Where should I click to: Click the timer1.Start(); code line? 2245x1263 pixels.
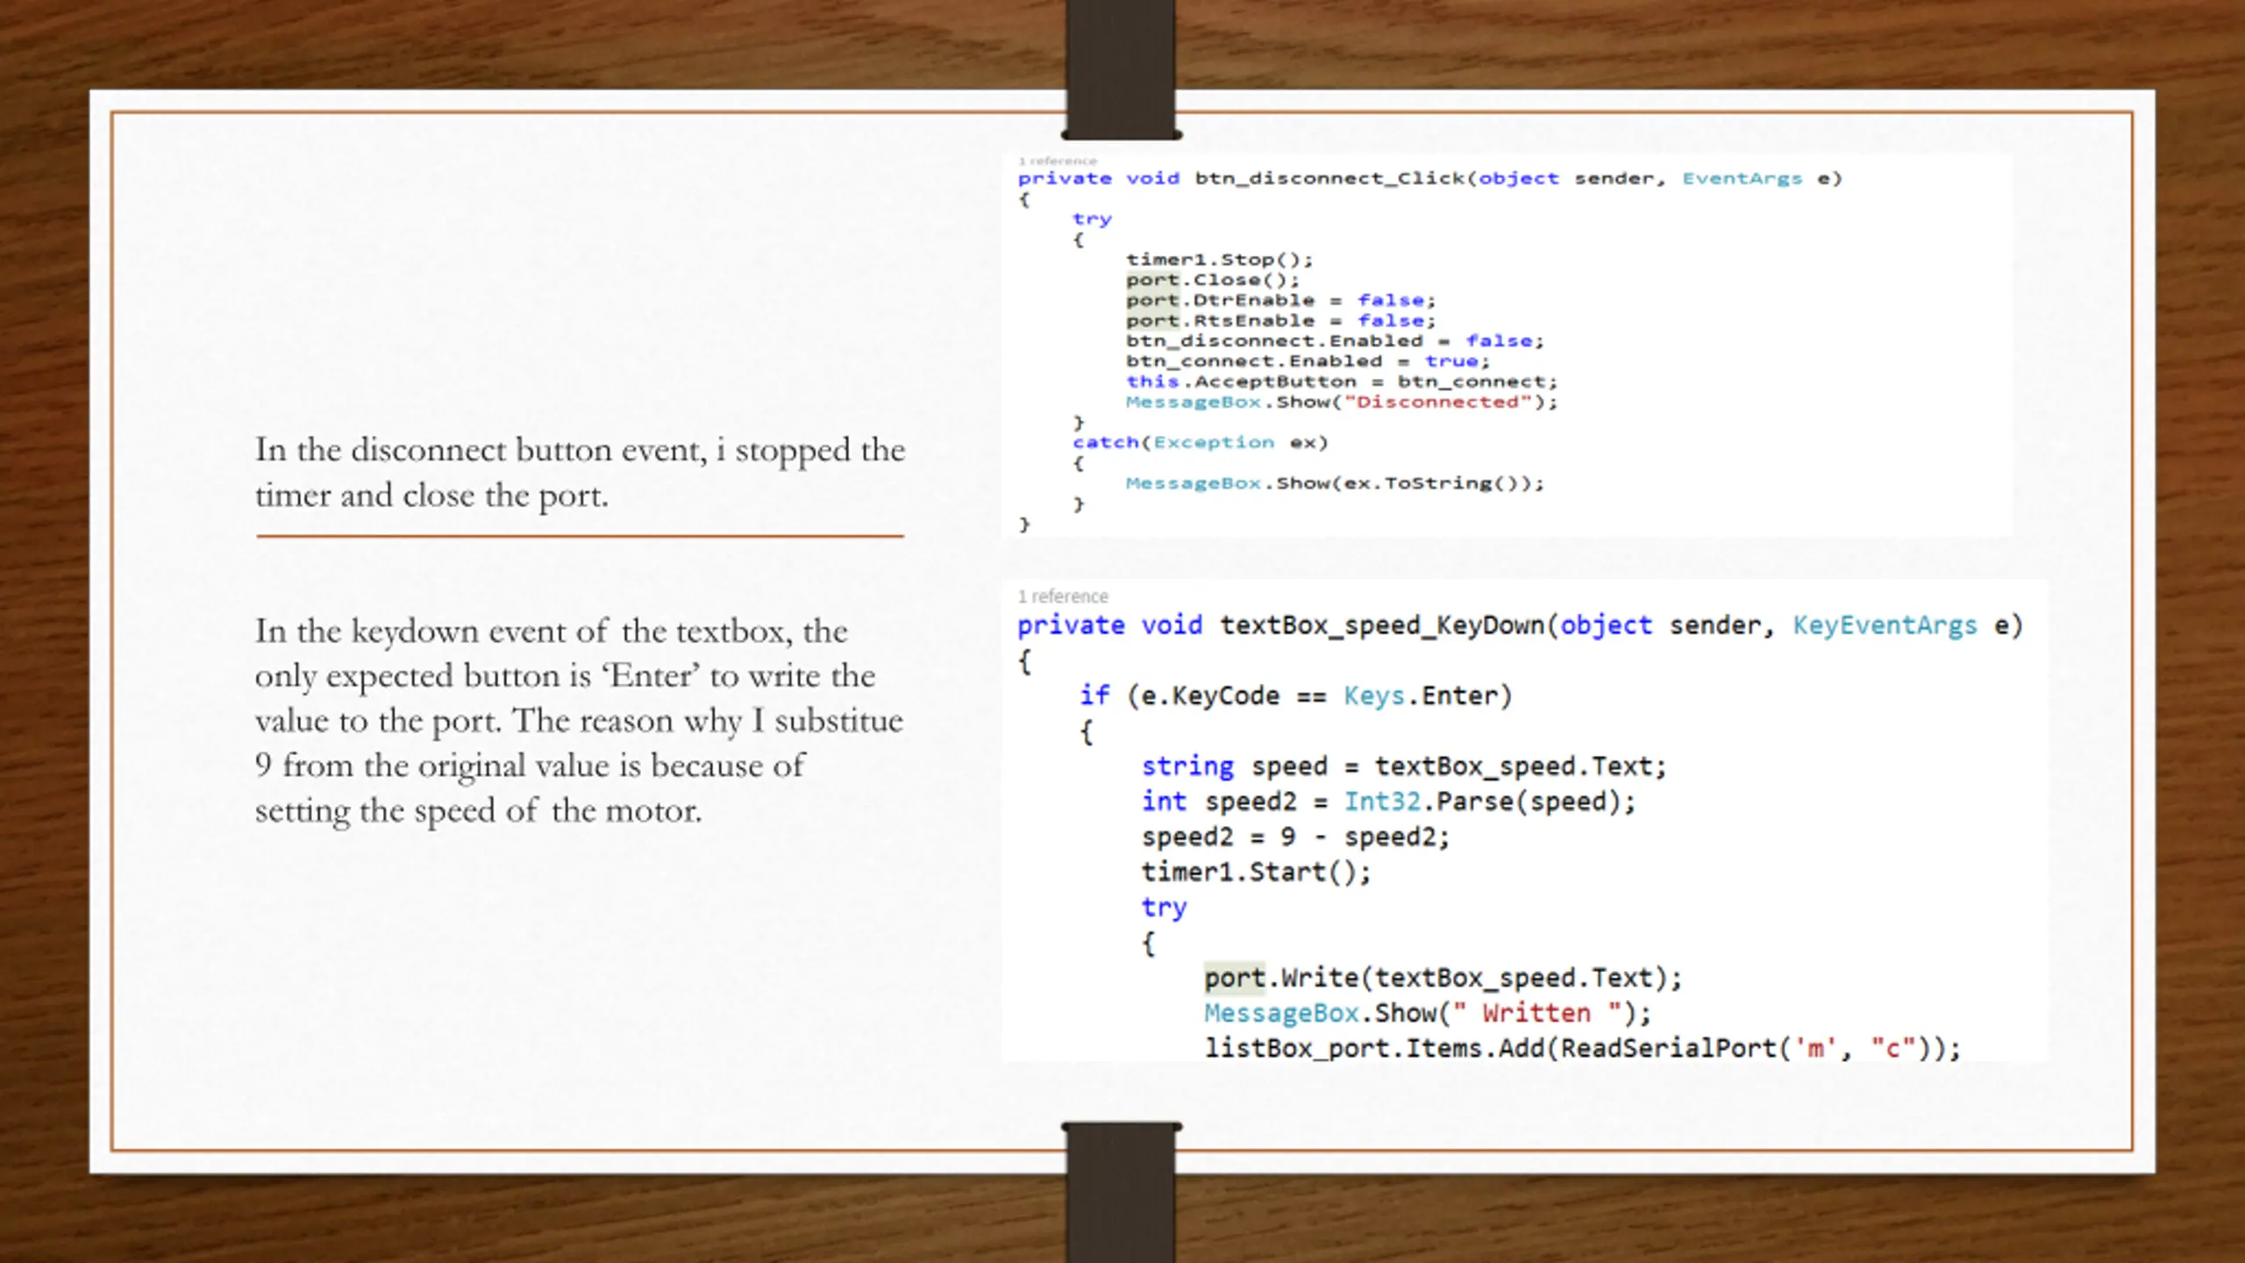coord(1256,872)
